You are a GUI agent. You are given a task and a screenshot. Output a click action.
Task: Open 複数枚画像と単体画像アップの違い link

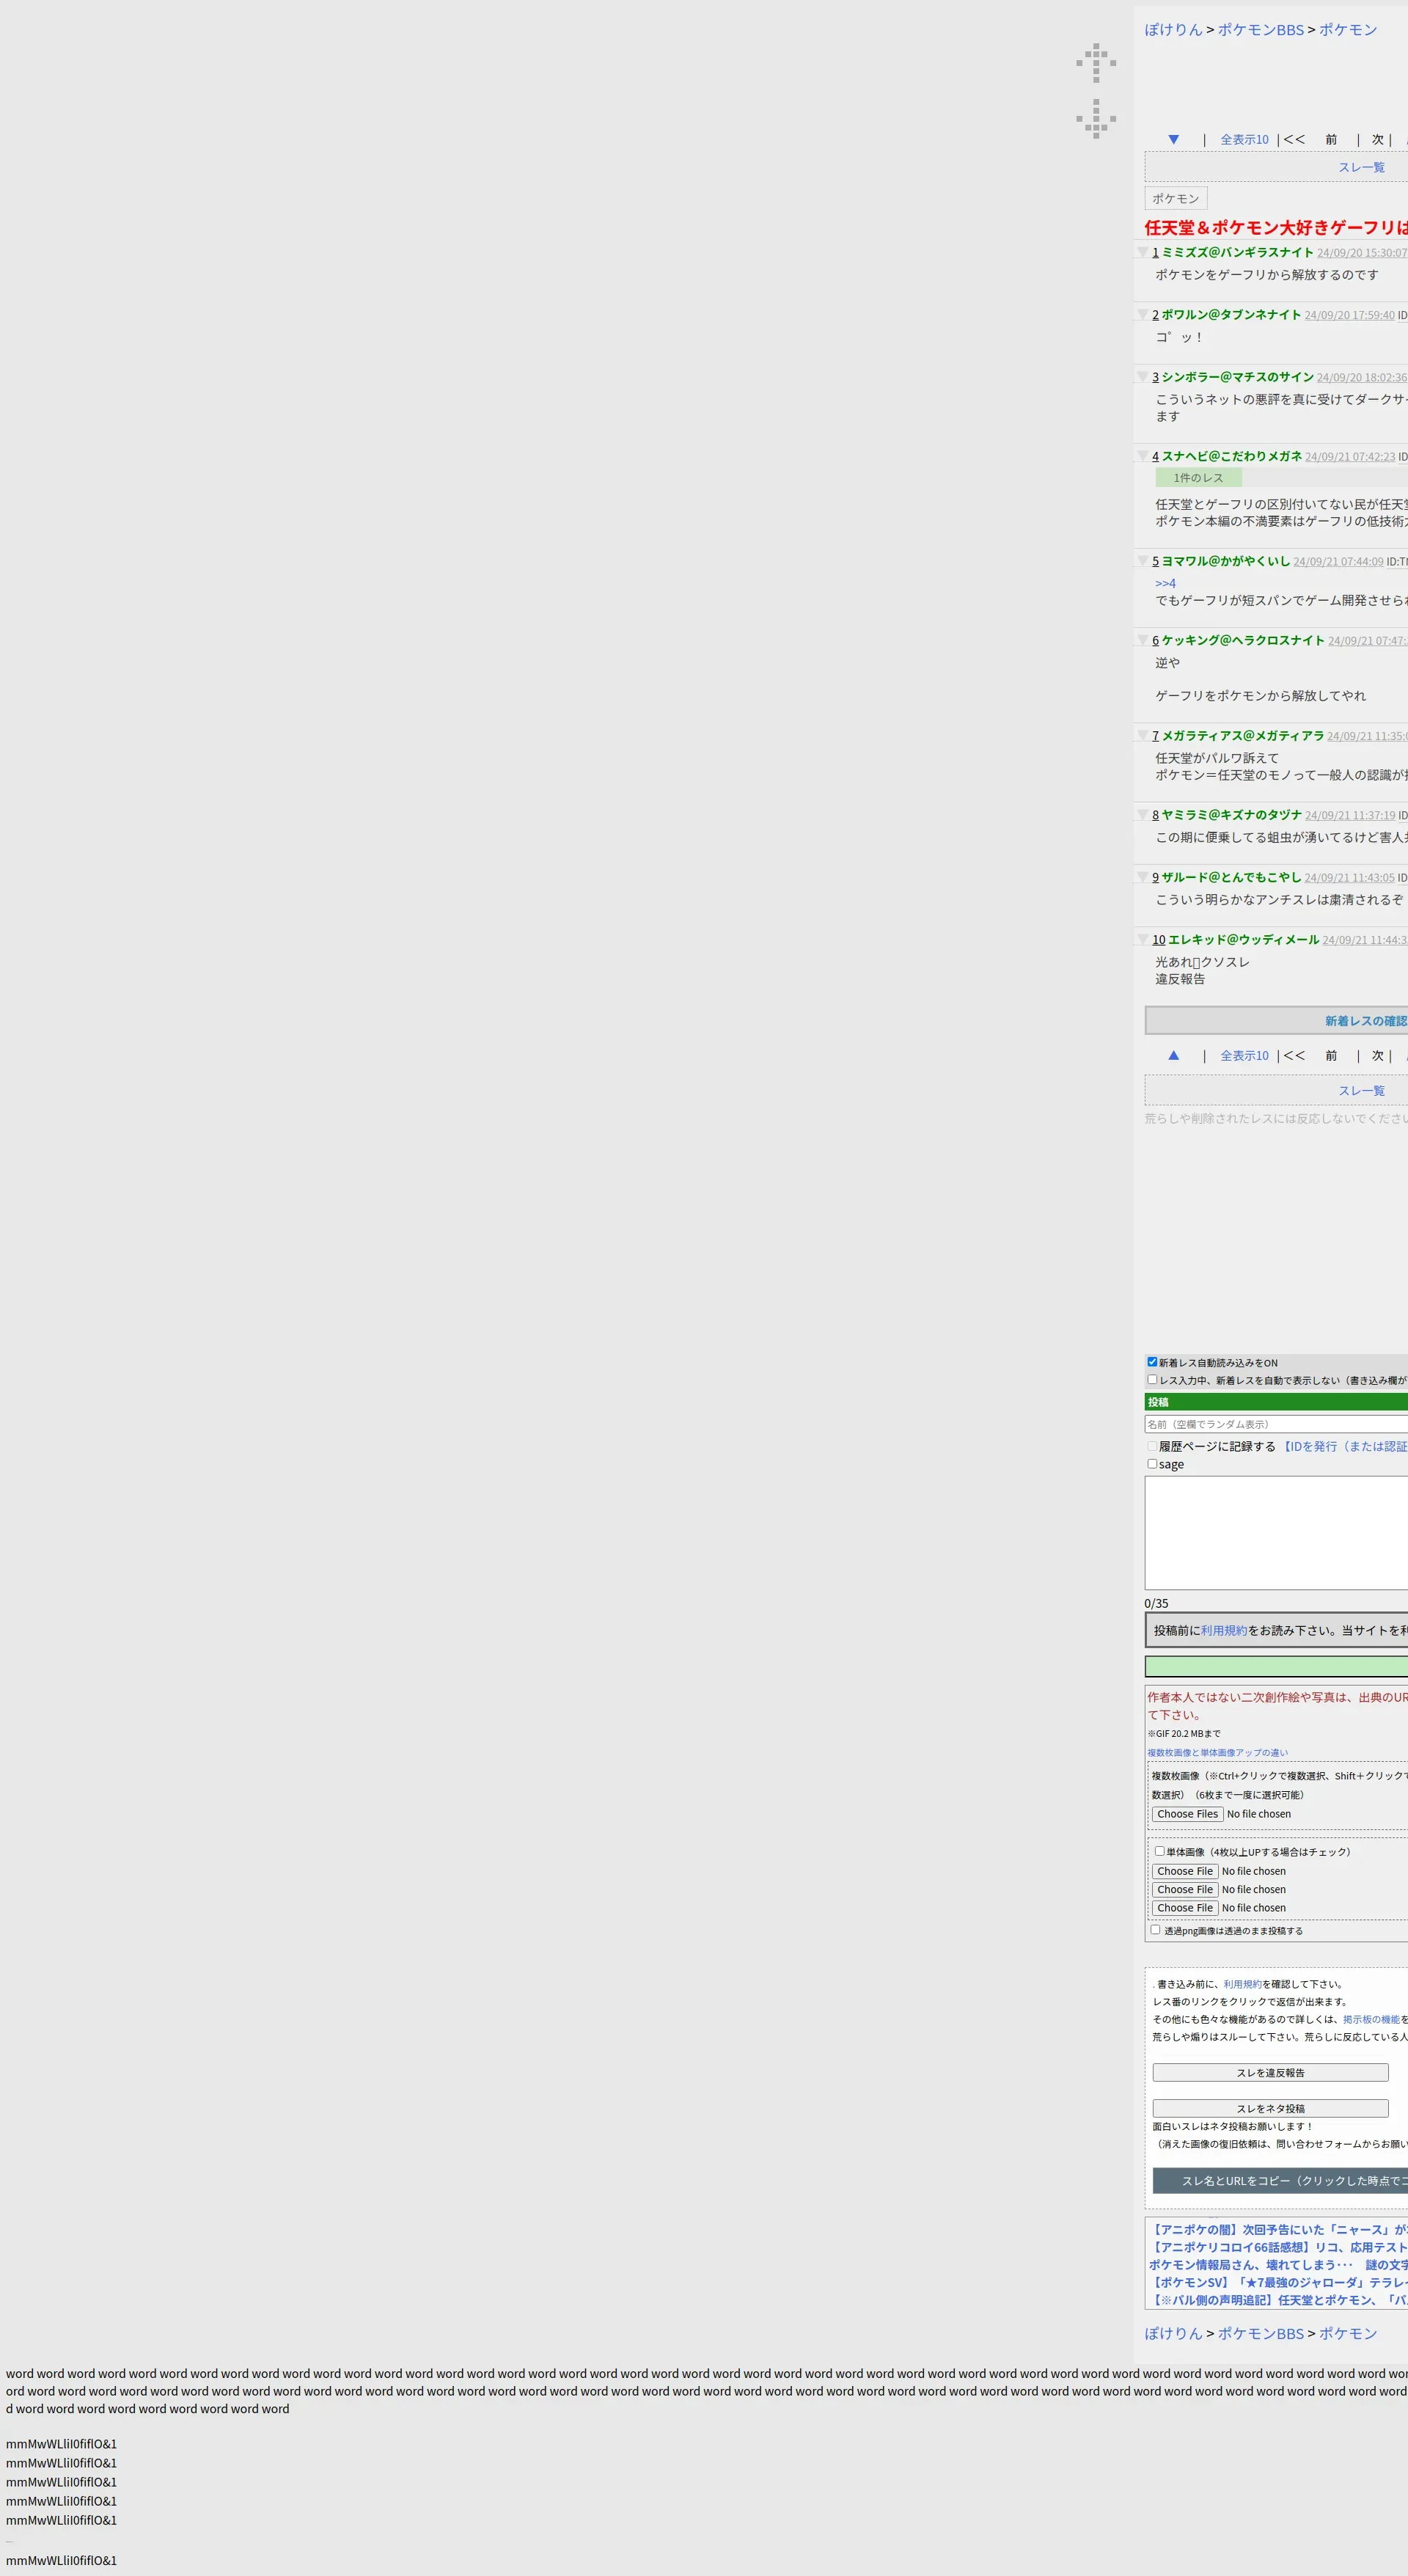tap(1218, 1753)
